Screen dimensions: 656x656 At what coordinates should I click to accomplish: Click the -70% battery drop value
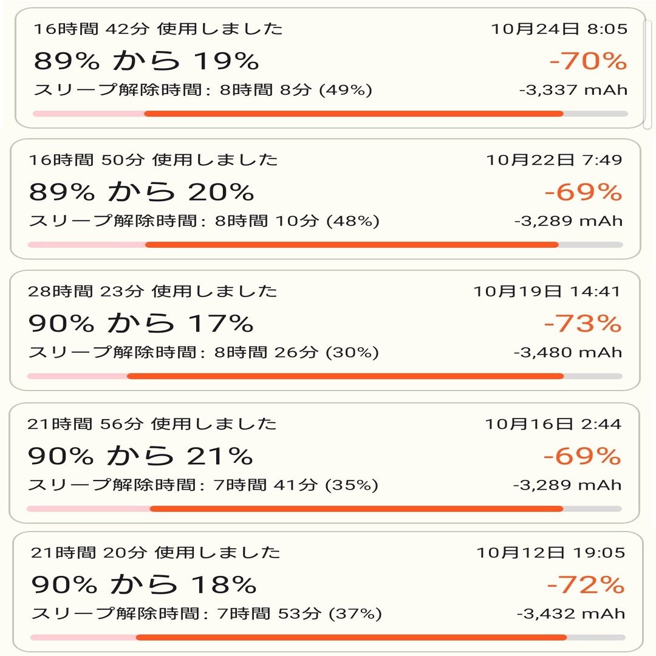pyautogui.click(x=588, y=61)
